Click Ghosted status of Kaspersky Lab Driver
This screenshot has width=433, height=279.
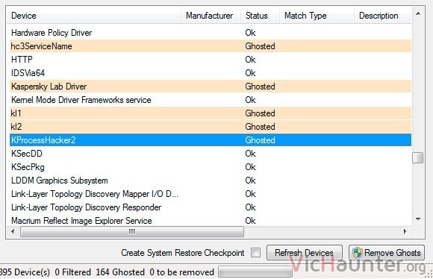[x=260, y=87]
